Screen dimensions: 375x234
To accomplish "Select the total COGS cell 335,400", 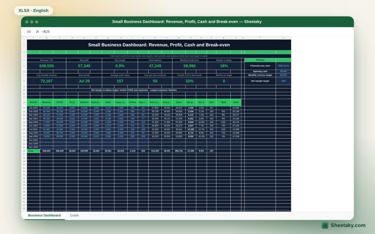I will 60,151.
